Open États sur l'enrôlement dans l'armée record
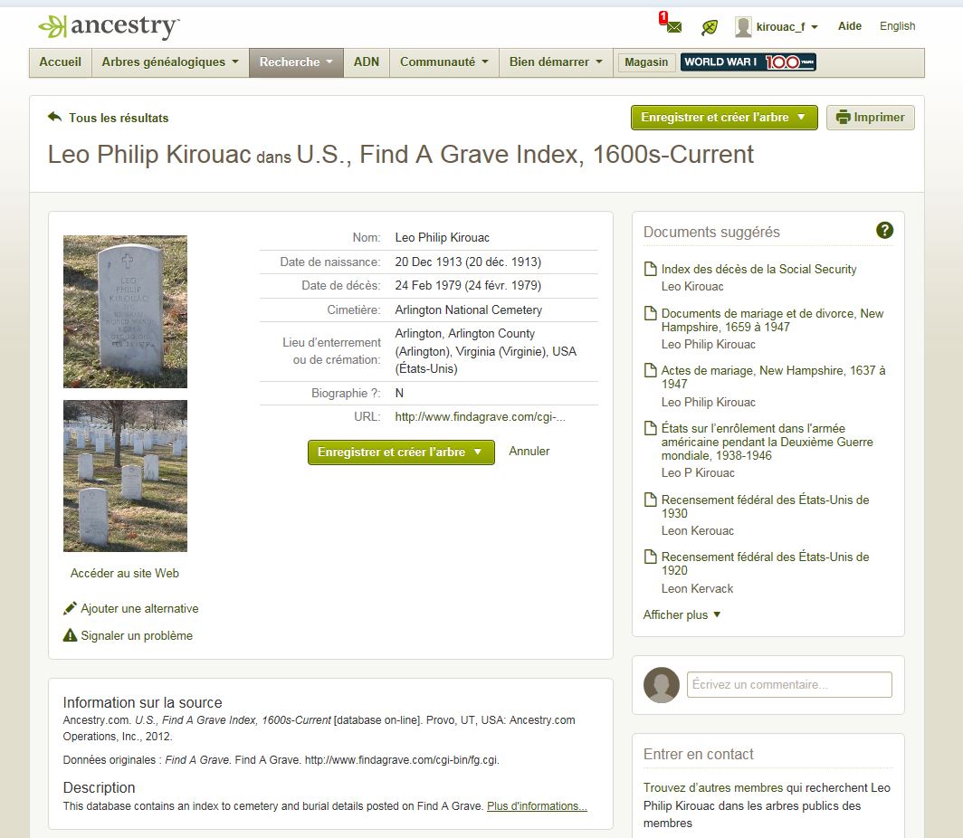 (768, 442)
